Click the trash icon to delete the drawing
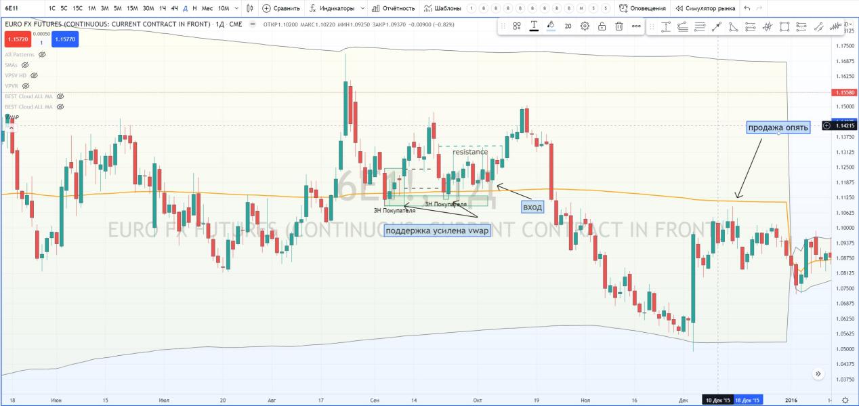 click(619, 26)
